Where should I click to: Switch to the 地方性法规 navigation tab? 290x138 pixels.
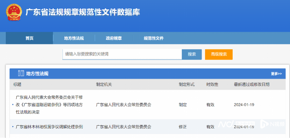point(74,38)
